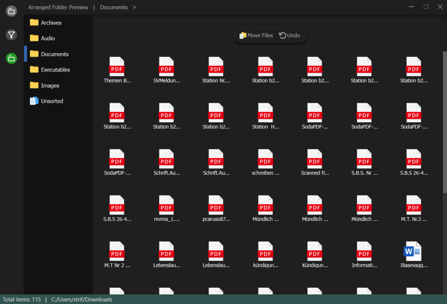
Task: Select the Scanned fr... PDF file
Action: (315, 162)
